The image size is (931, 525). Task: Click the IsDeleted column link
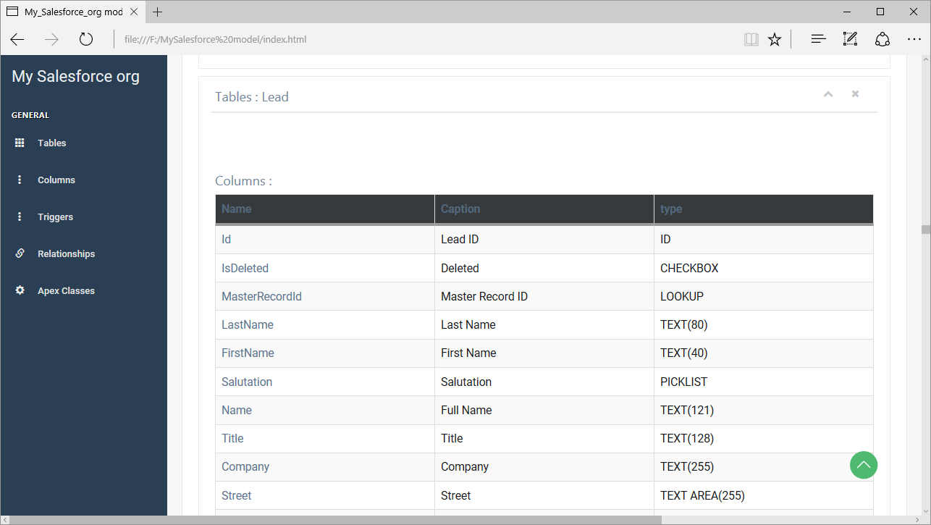245,268
